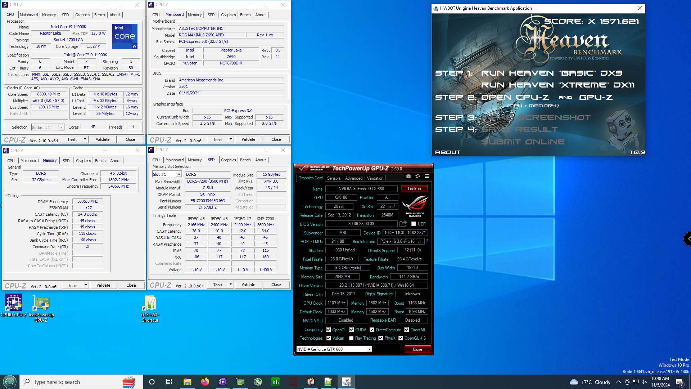Viewport: 691px width, 389px height.
Task: Click the Windows taskbar search box
Action: tap(81, 382)
